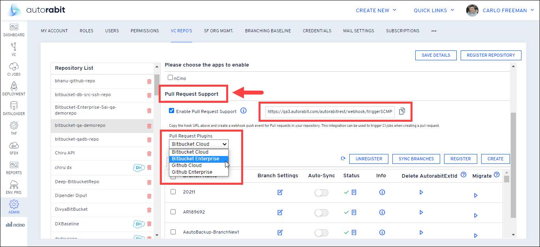The image size is (540, 247).
Task: Click the Register Repository button
Action: pyautogui.click(x=491, y=55)
